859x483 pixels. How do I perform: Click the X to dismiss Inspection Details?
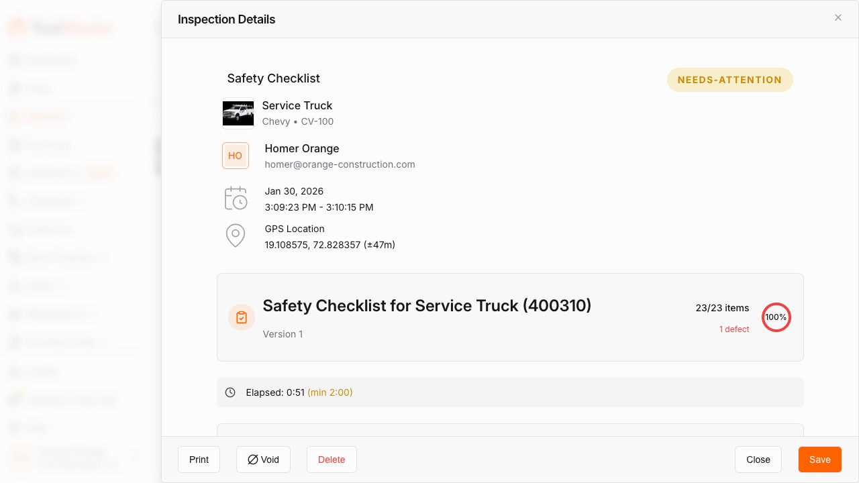pyautogui.click(x=838, y=17)
